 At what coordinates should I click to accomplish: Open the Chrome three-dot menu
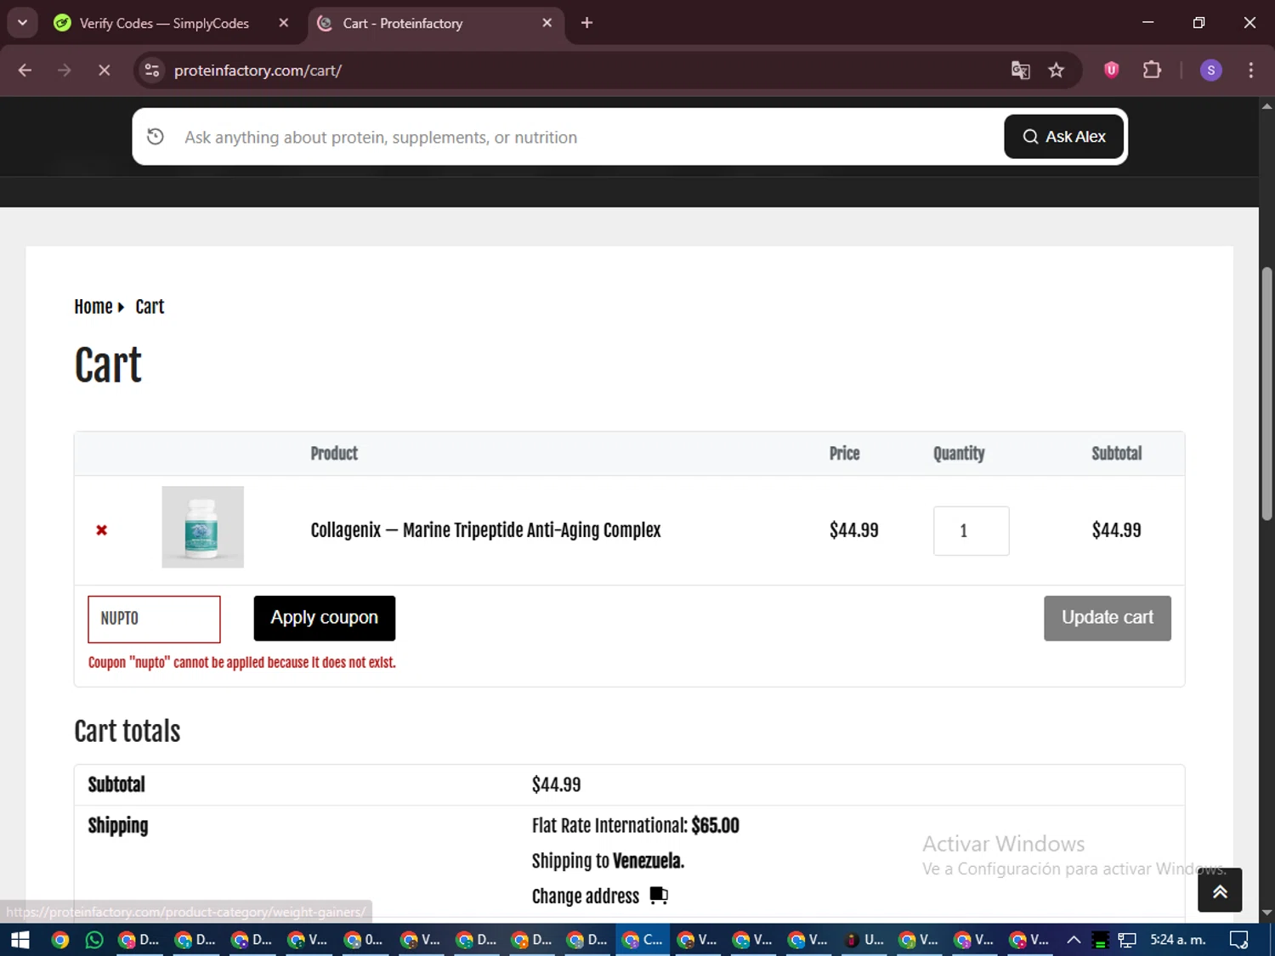point(1250,71)
